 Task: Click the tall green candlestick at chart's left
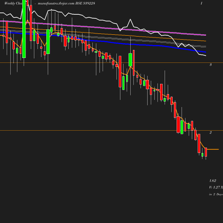[24, 29]
